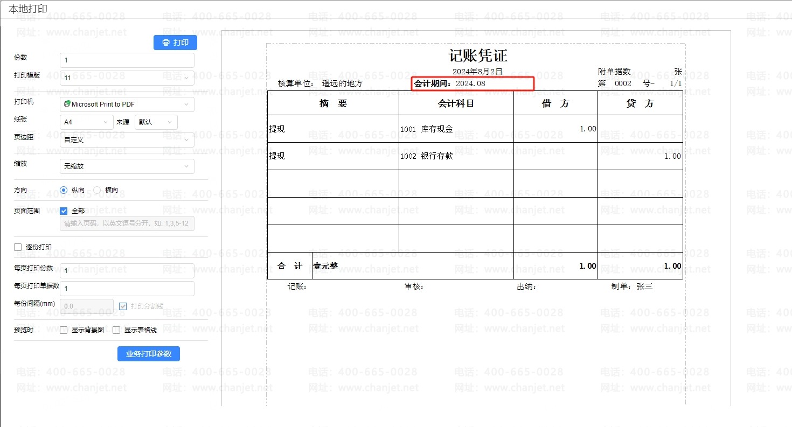Click the 记账凭证 title in preview
The width and height of the screenshot is (792, 427).
click(478, 55)
